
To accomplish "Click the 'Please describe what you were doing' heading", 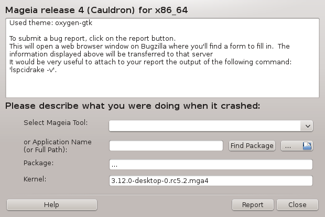I will click(133, 106).
